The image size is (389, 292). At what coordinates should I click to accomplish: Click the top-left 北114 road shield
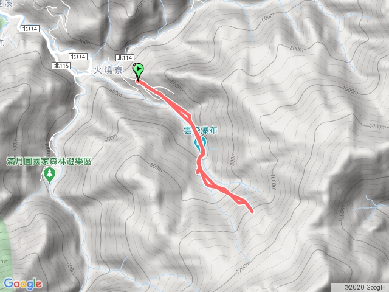(x=30, y=29)
